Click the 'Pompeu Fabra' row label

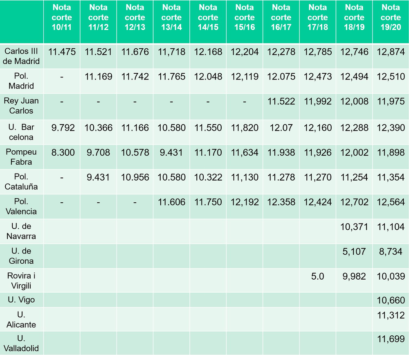point(21,157)
